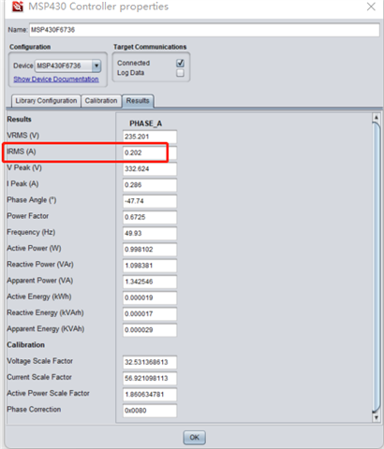Click the I Peak value 0.286
The width and height of the screenshot is (384, 449).
pyautogui.click(x=150, y=185)
